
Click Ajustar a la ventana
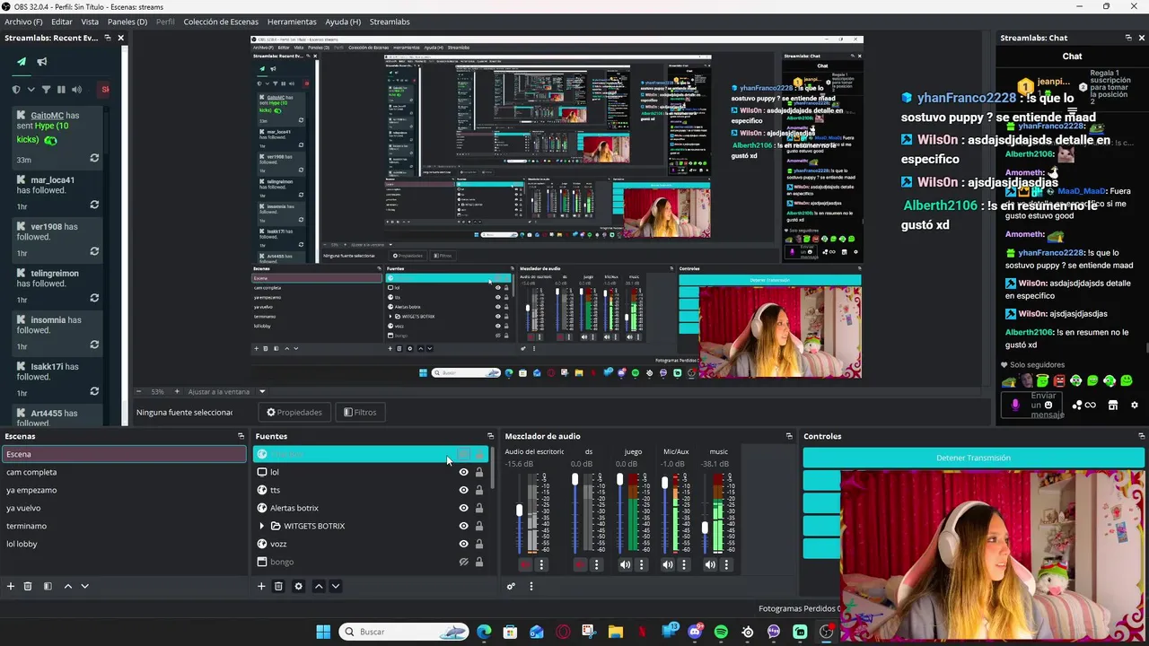click(219, 391)
